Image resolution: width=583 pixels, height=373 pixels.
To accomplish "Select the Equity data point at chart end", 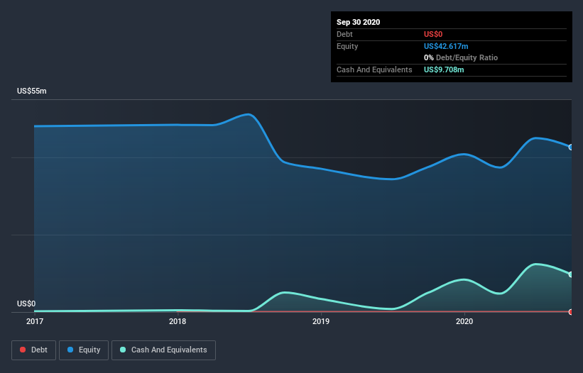I will coord(571,147).
